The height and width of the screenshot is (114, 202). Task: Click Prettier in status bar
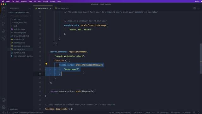click(x=186, y=113)
